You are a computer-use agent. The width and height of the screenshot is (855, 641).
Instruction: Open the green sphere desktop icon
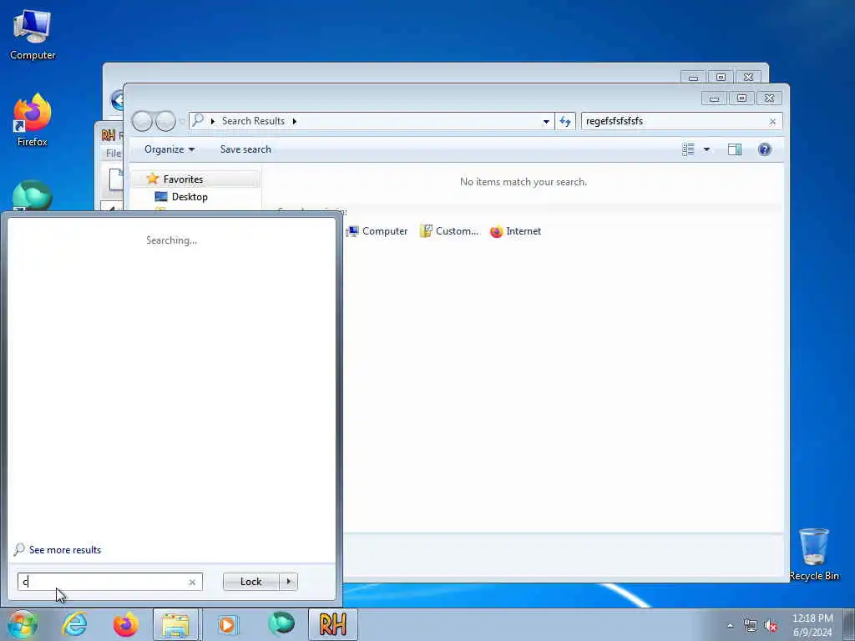click(x=33, y=195)
